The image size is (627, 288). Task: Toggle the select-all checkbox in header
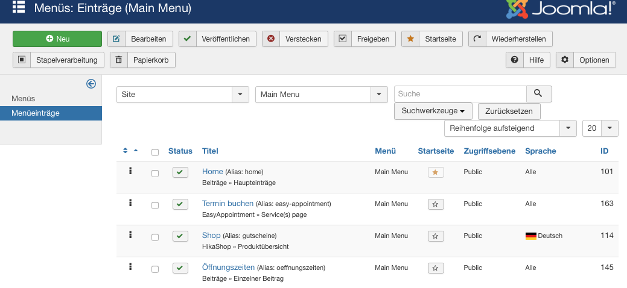coord(155,152)
